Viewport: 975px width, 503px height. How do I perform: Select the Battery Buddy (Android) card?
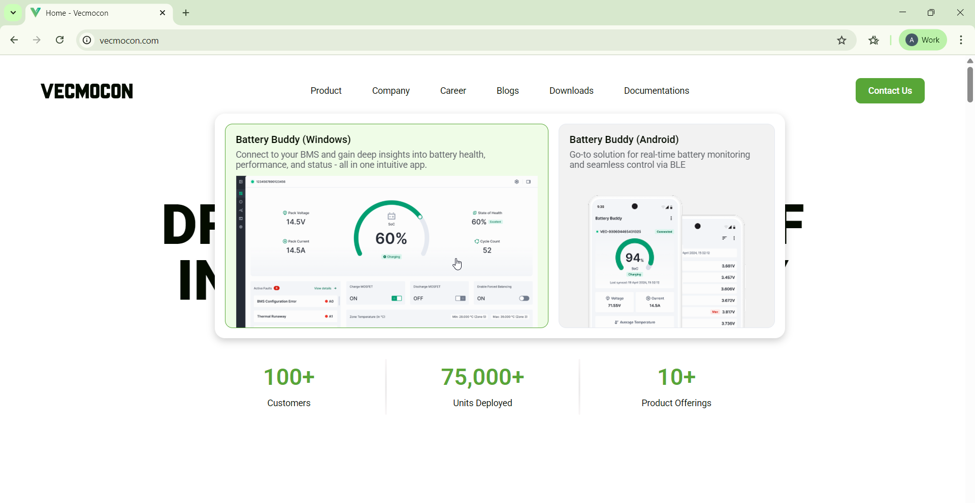pos(666,226)
